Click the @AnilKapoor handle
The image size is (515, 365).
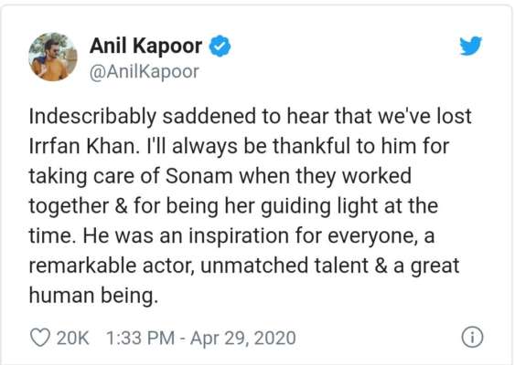click(145, 72)
